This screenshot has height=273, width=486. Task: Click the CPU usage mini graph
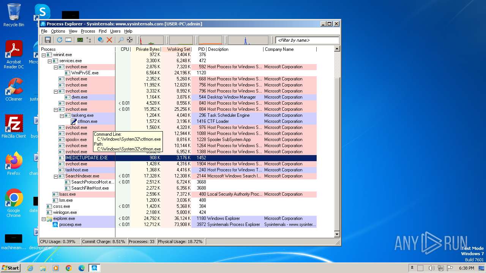151,40
